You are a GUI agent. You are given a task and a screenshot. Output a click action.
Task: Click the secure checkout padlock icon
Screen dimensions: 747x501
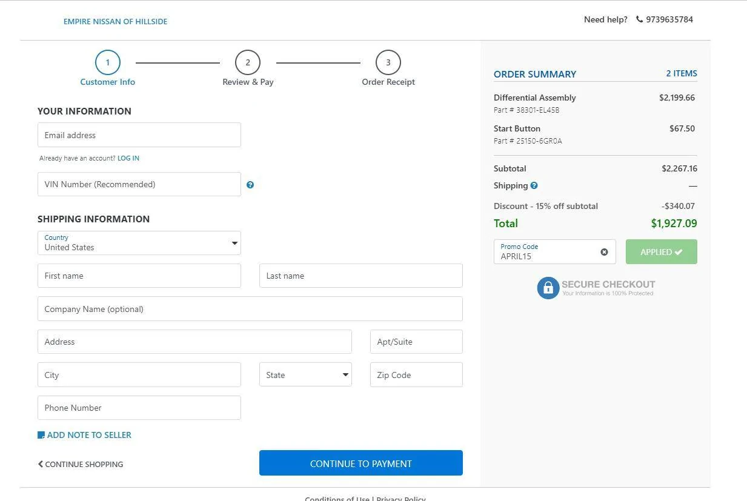click(x=548, y=288)
